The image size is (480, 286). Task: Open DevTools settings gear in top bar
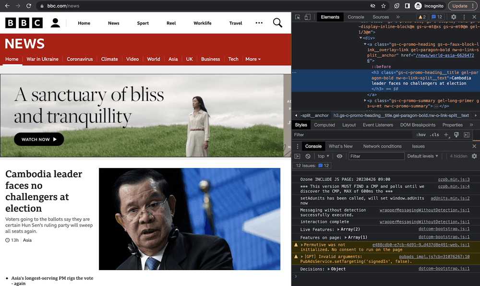point(454,17)
